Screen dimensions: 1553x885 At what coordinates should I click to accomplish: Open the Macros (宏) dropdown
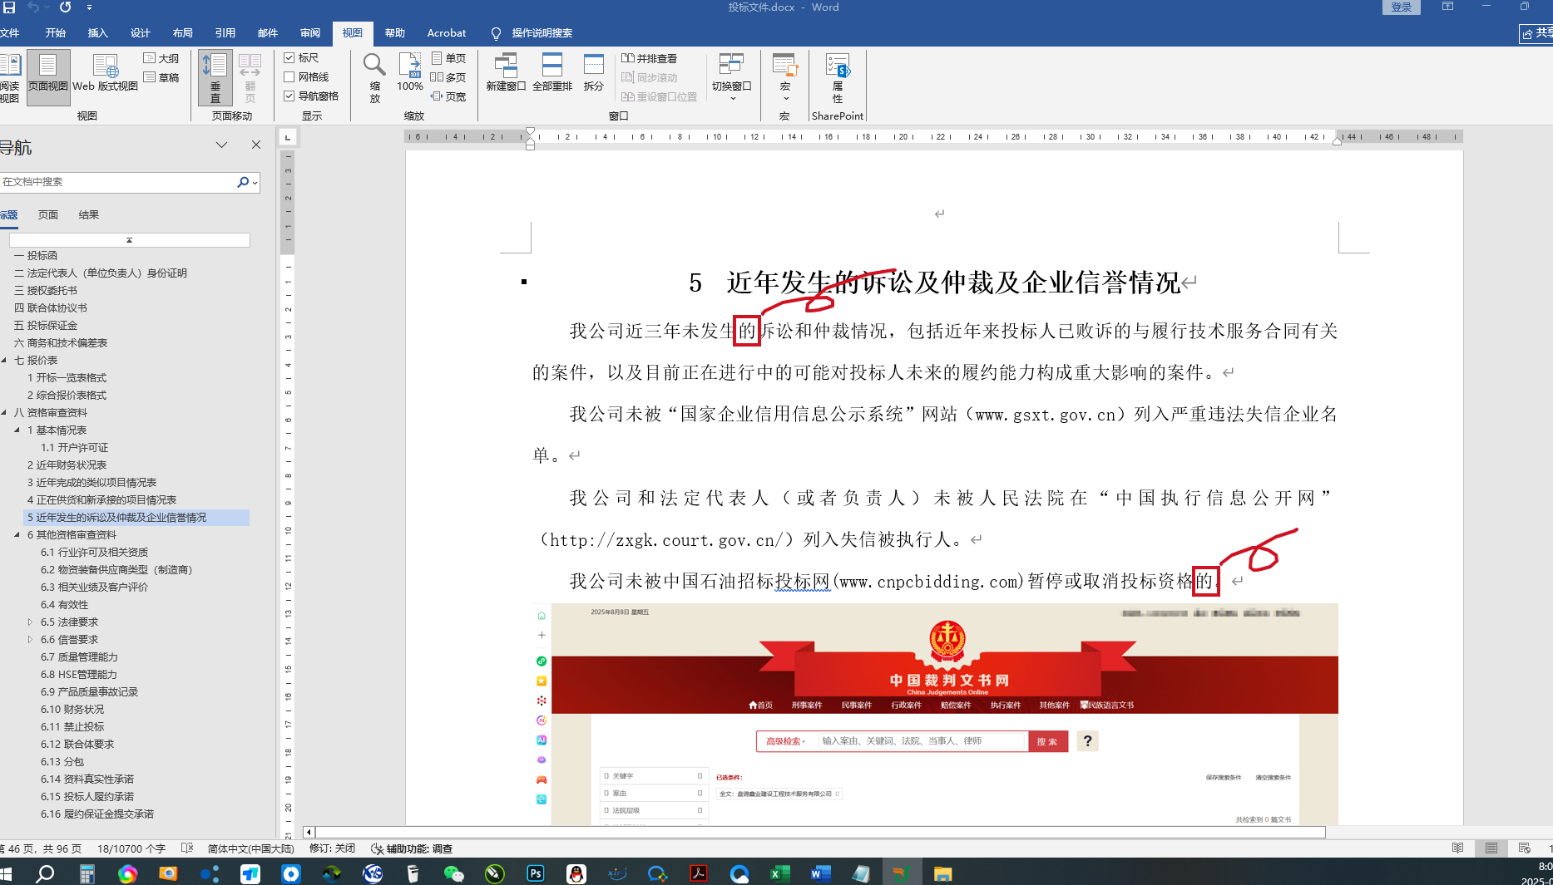784,77
